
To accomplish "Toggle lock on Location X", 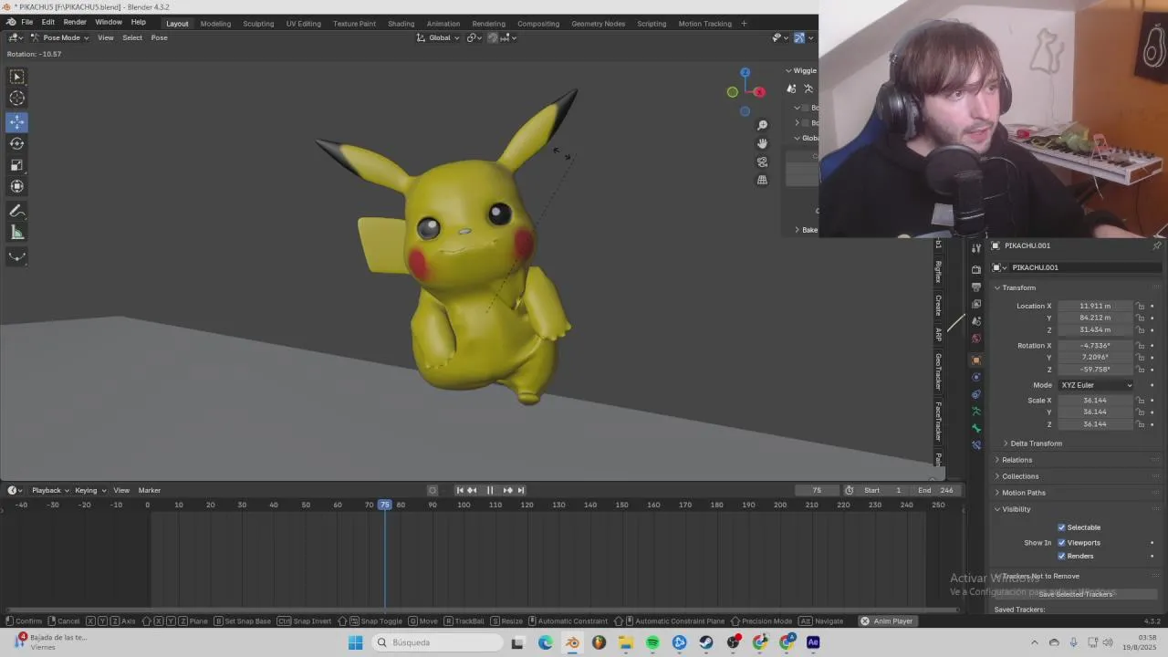I will pos(1141,307).
